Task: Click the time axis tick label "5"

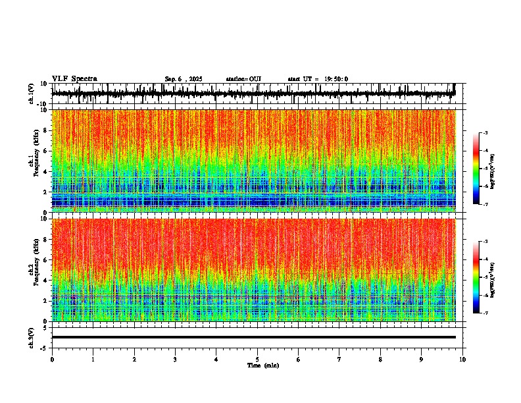Action: 257,360
